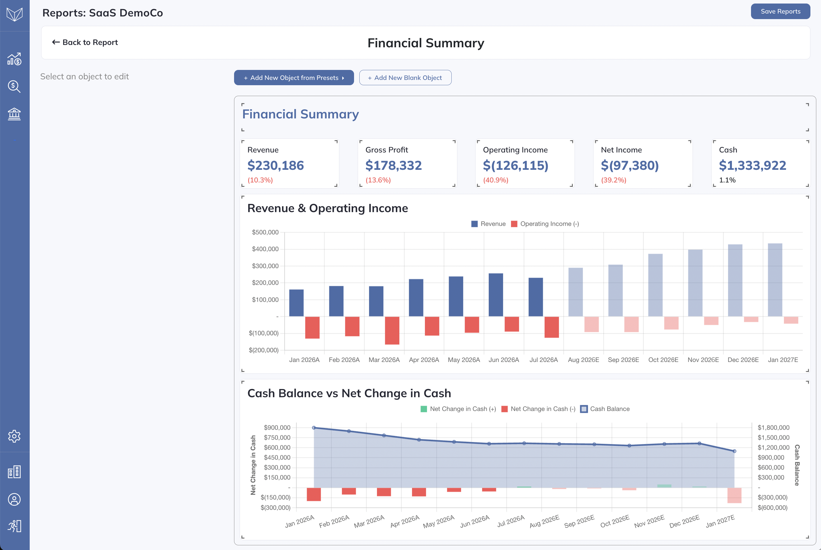
Task: Select the Net Income KPI card
Action: 643,163
